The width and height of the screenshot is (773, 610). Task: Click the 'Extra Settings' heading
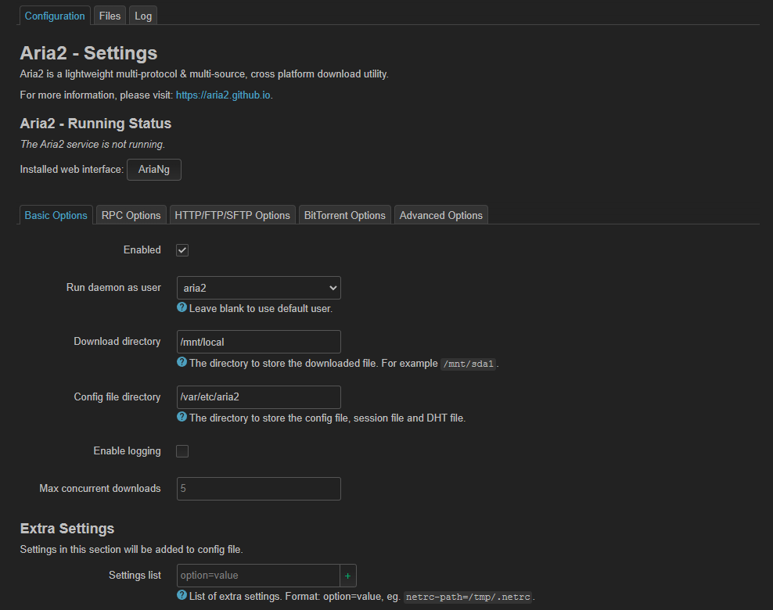coord(67,529)
